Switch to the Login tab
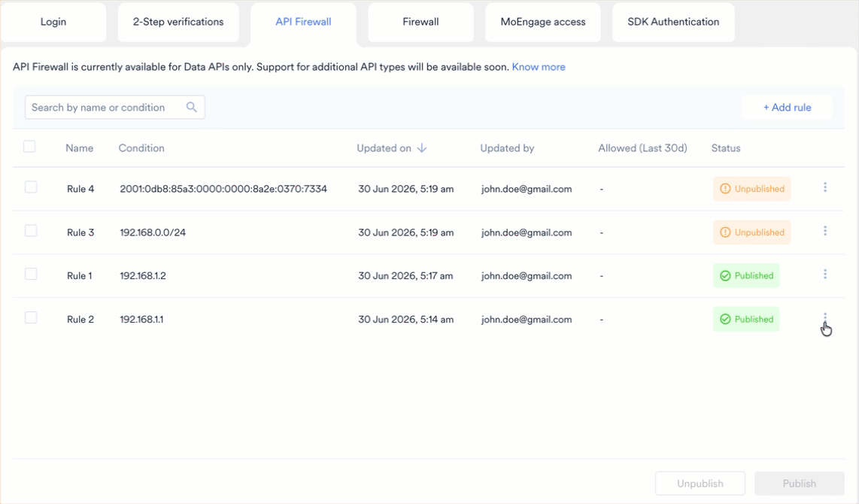Viewport: 859px width, 504px height. pos(53,22)
